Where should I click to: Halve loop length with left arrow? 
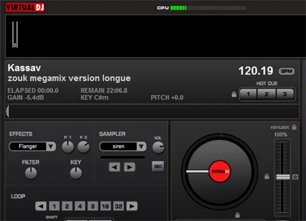pyautogui.click(x=41, y=206)
